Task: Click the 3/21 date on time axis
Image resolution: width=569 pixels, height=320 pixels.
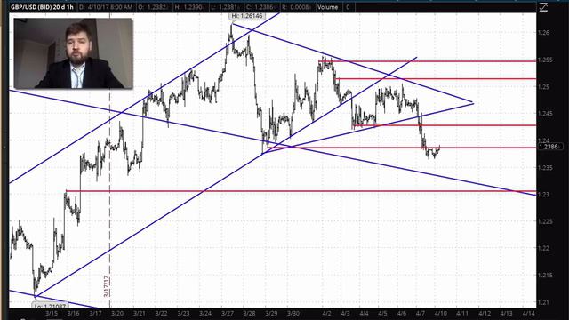Action: [140, 313]
